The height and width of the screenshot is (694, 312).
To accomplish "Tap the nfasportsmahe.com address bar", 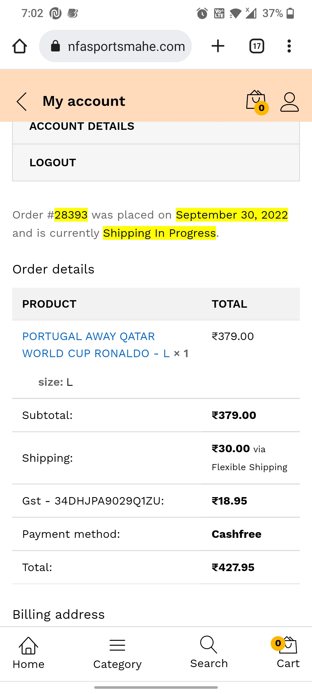I will click(126, 46).
